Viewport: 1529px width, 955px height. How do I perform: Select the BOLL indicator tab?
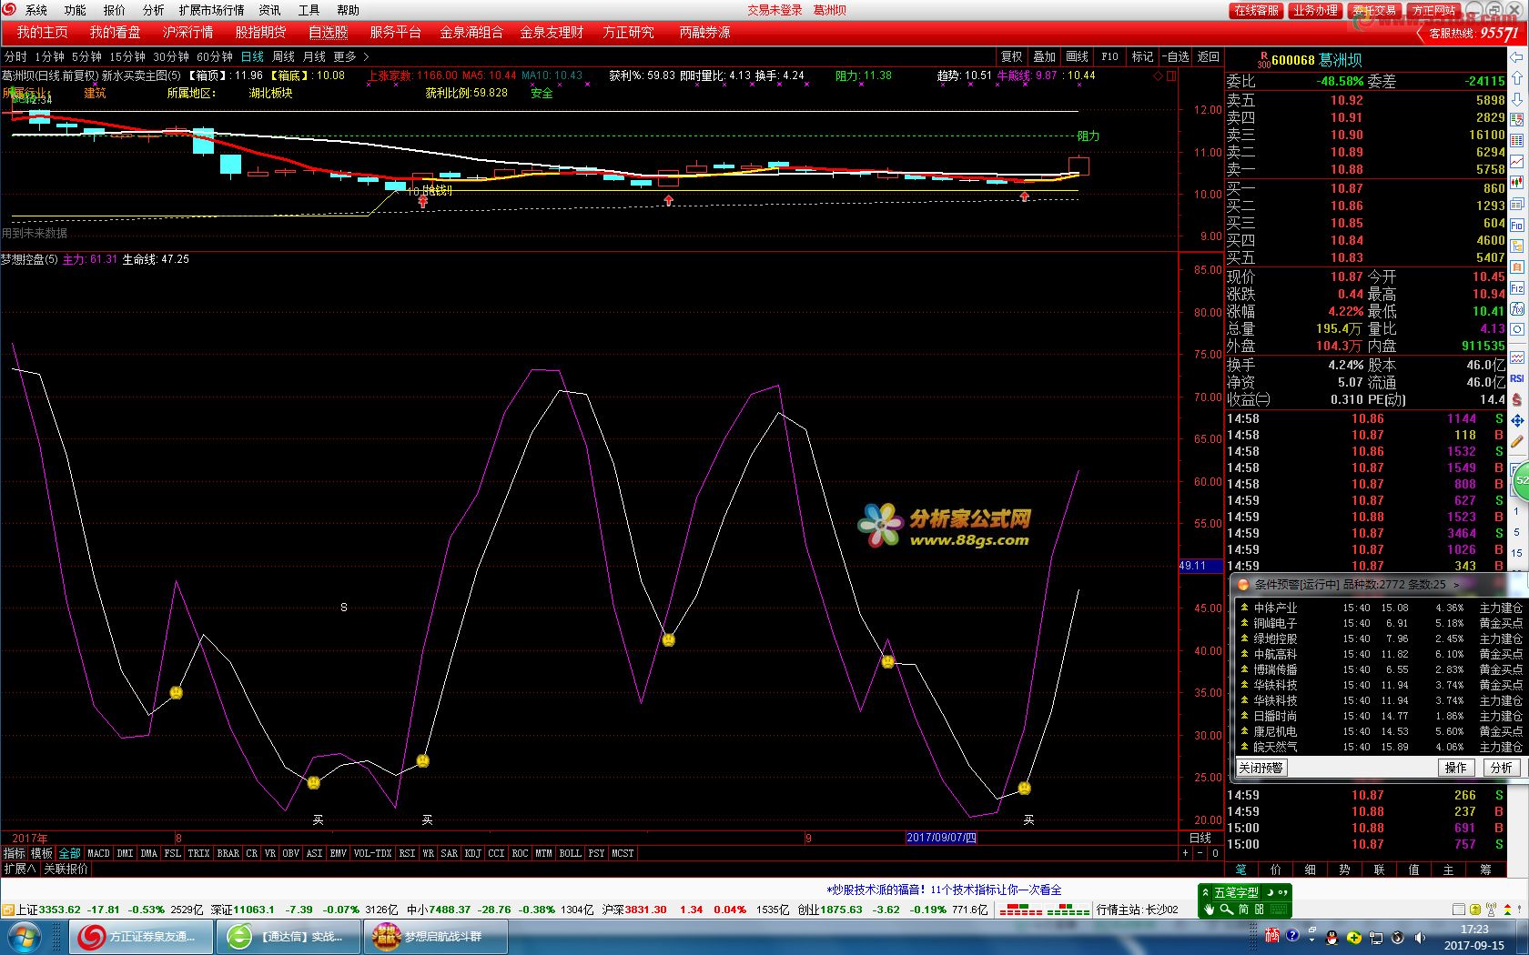point(570,853)
